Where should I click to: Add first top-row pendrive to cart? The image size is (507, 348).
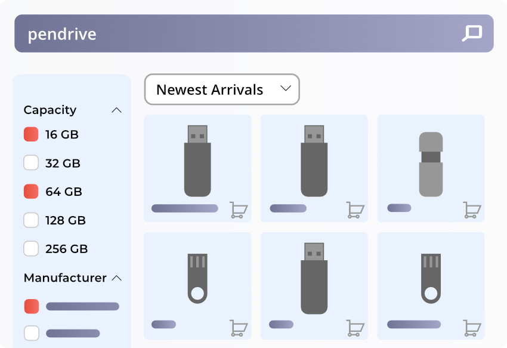tap(239, 210)
